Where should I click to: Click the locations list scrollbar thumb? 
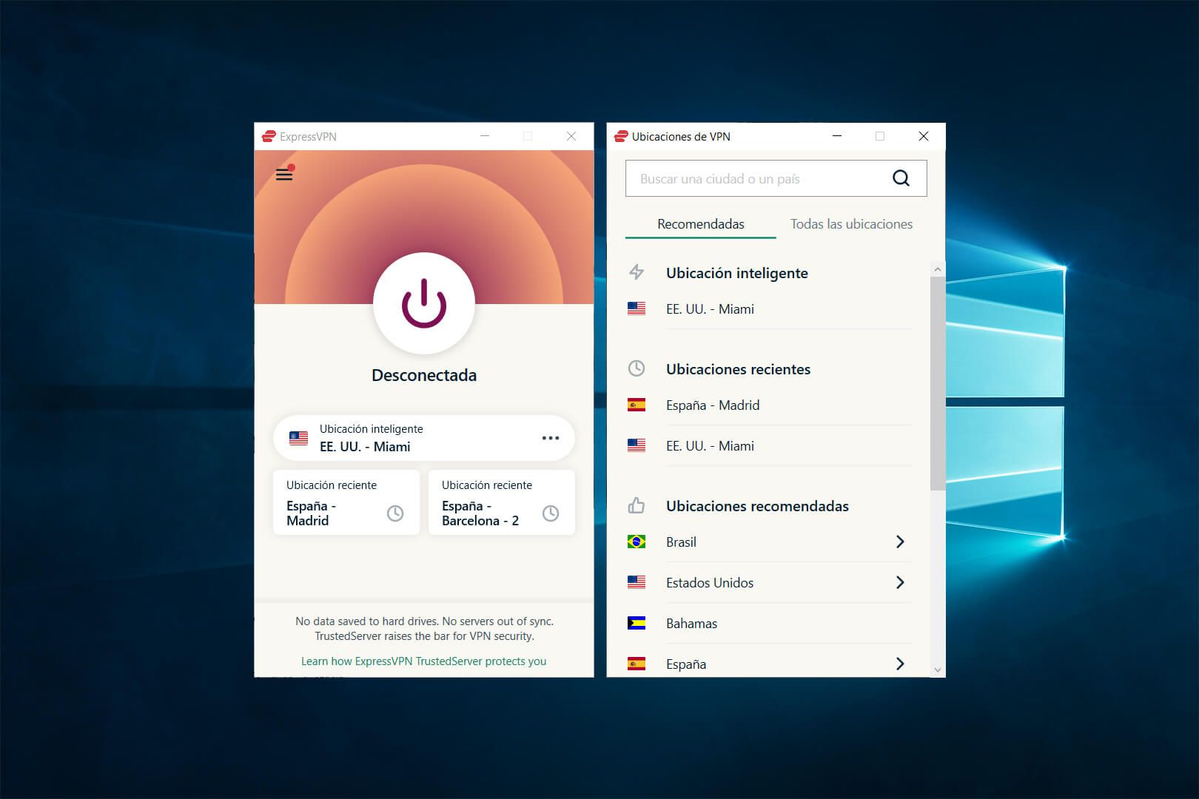tap(938, 383)
